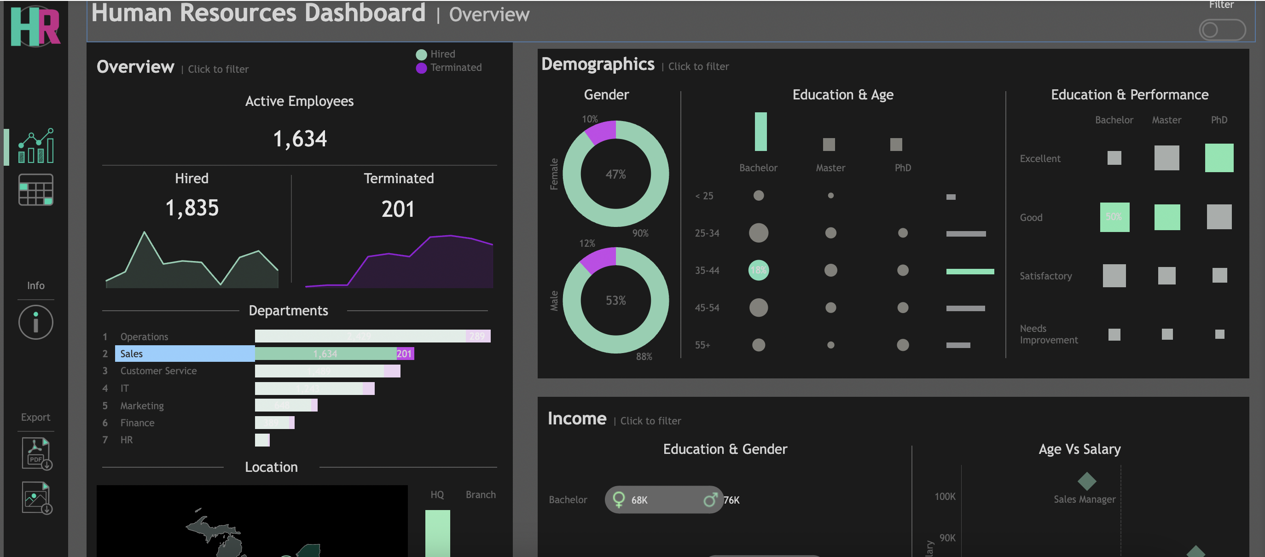
Task: Click the HQ location bar
Action: click(437, 533)
